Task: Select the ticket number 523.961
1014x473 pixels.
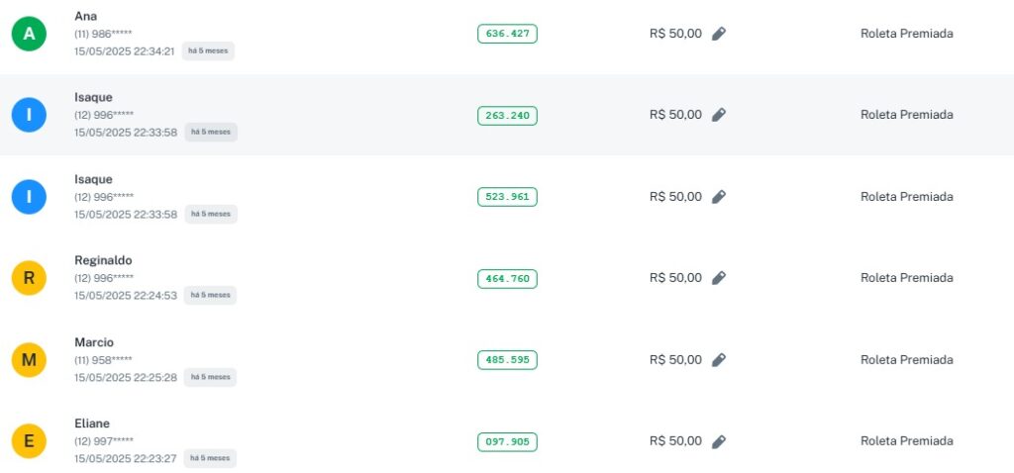Action: click(x=507, y=197)
